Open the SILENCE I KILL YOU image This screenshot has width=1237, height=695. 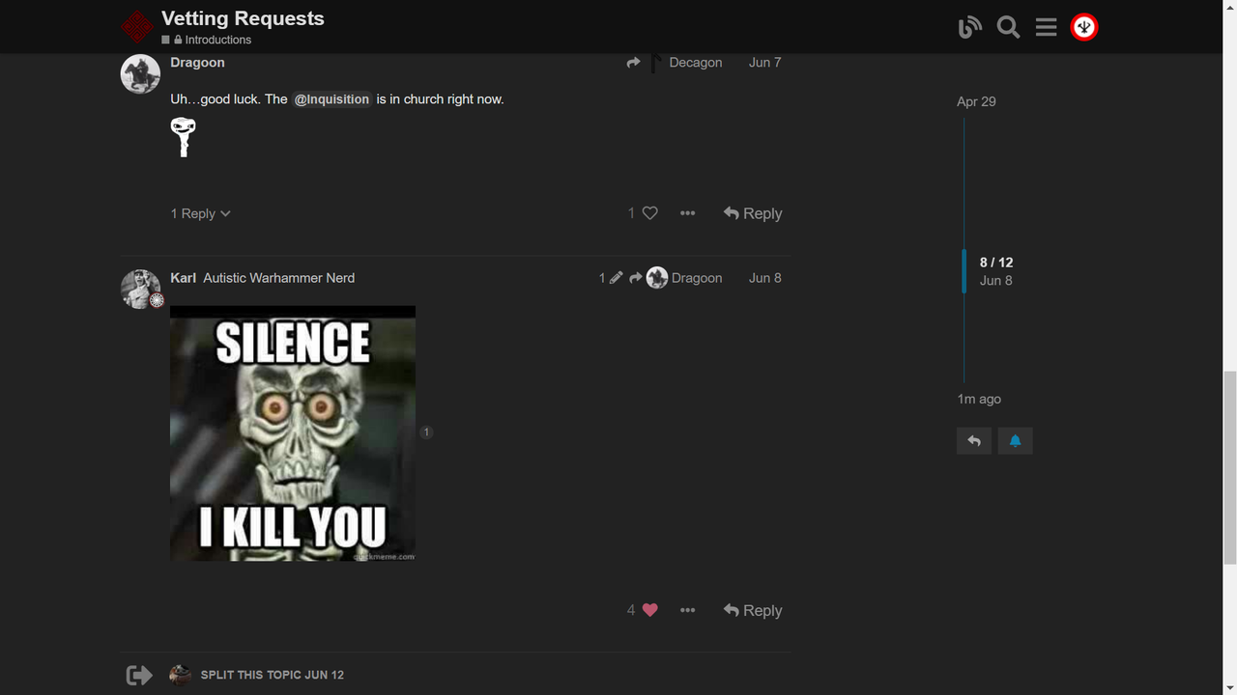pyautogui.click(x=293, y=433)
